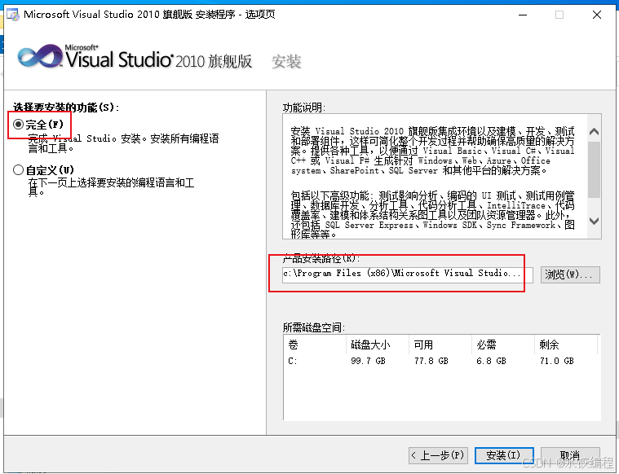Image resolution: width=619 pixels, height=474 pixels.
Task: Click the 磁盘大小 column header
Action: (x=378, y=345)
